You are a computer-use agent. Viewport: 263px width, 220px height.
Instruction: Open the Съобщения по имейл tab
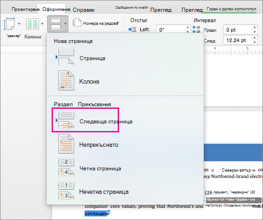[x=132, y=8]
